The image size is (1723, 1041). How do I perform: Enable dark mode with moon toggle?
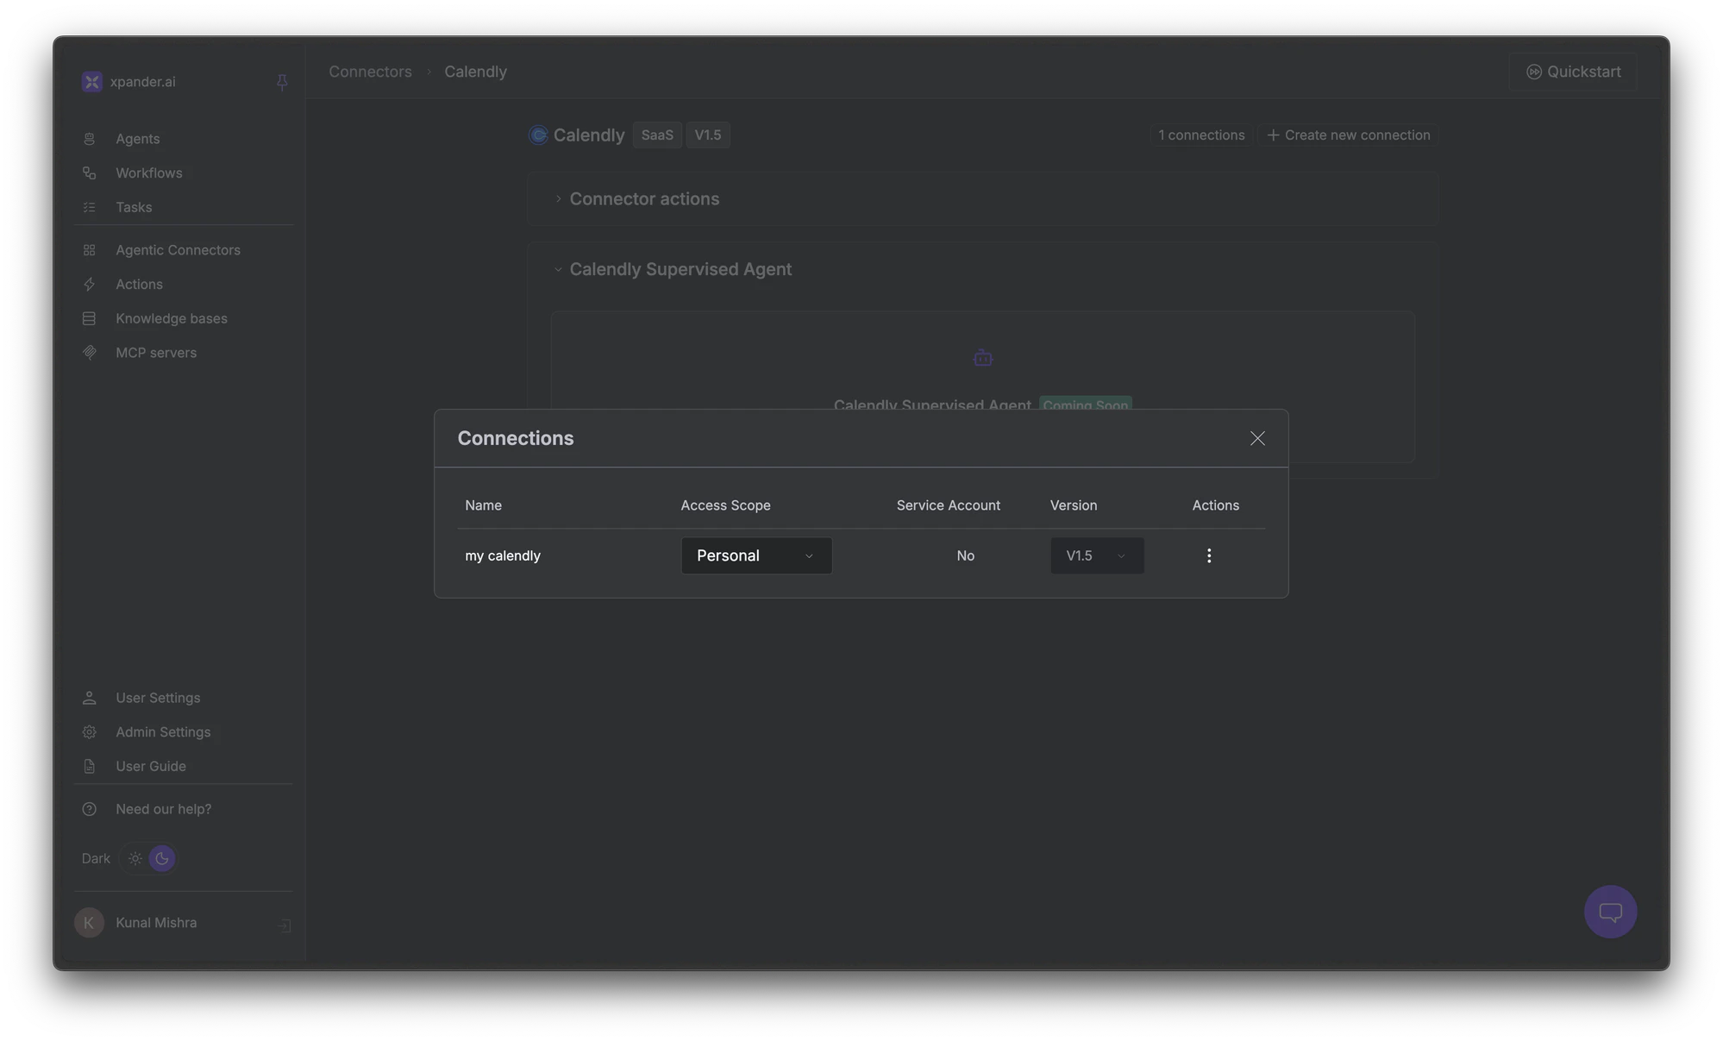162,858
